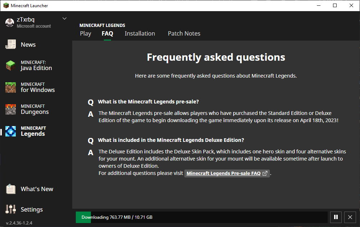Screen dimensions: 360x227
Task: Click the zTxrbq account avatar
Action: (x=10, y=22)
